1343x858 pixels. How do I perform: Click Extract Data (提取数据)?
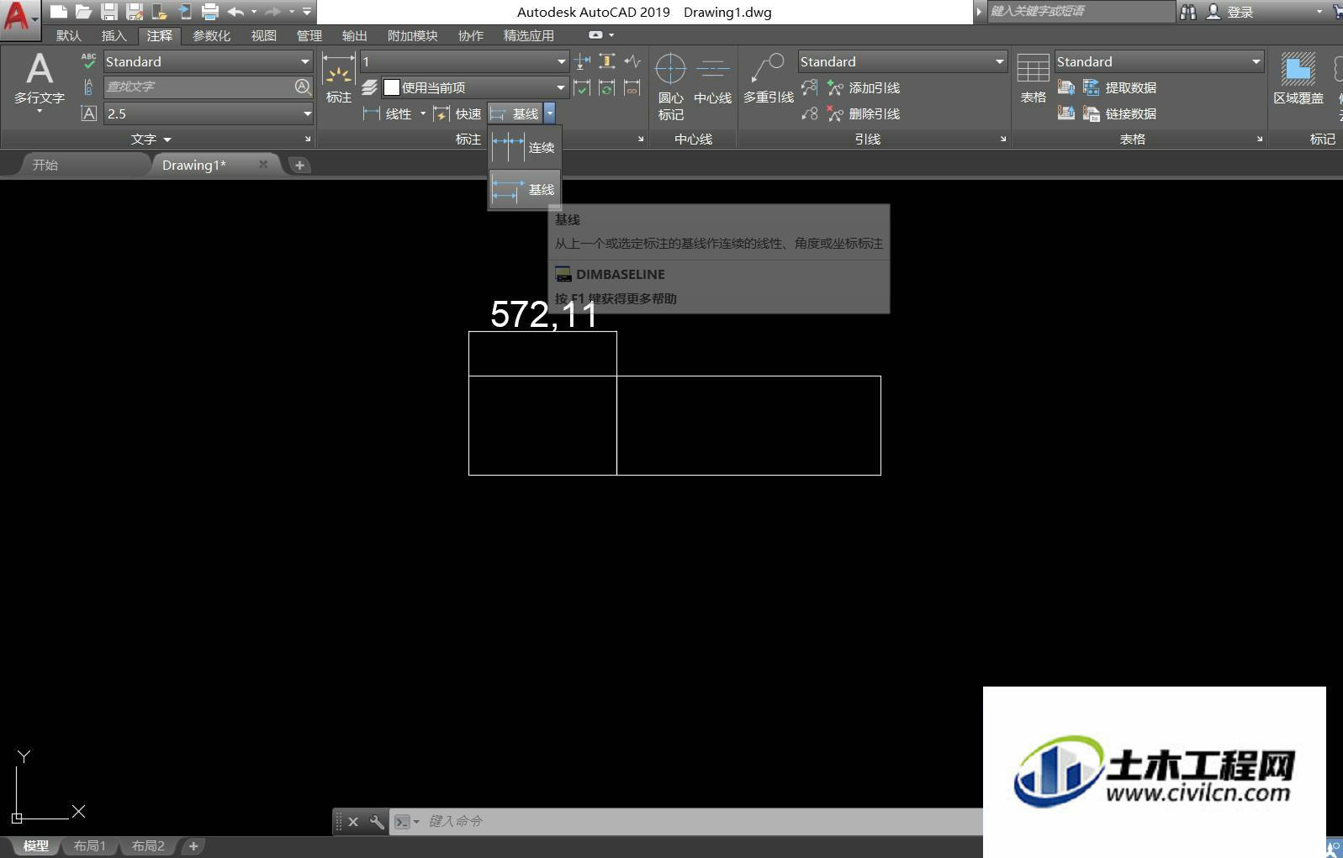(1119, 87)
